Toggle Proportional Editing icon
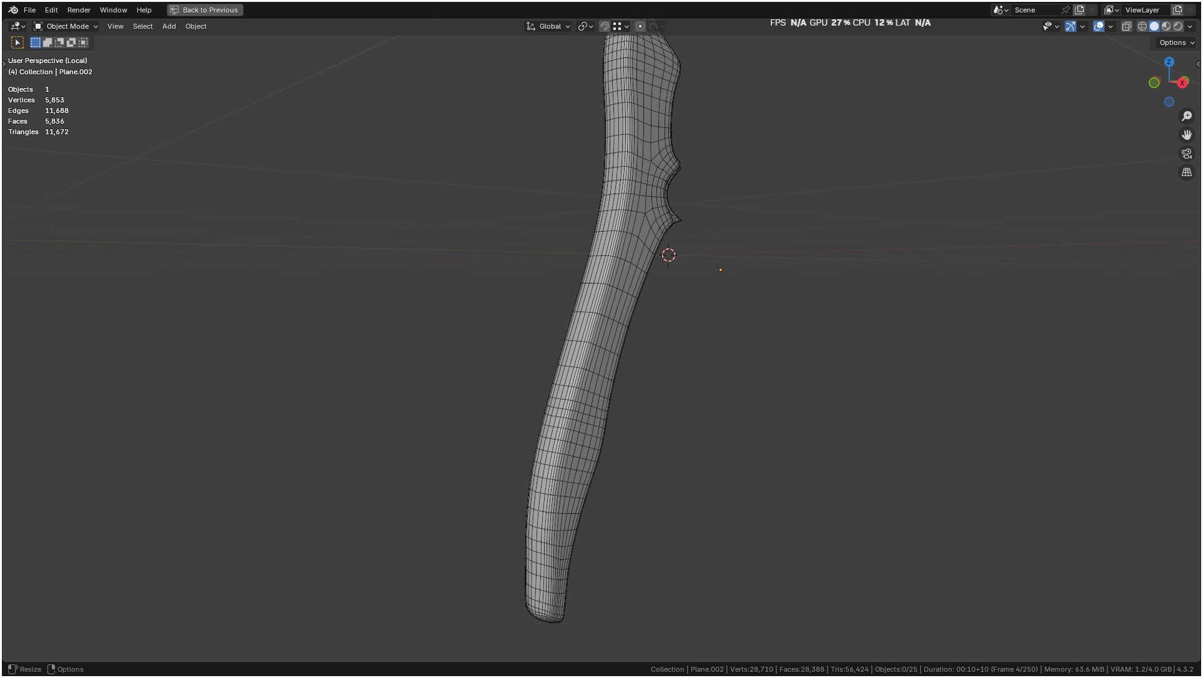 [640, 26]
